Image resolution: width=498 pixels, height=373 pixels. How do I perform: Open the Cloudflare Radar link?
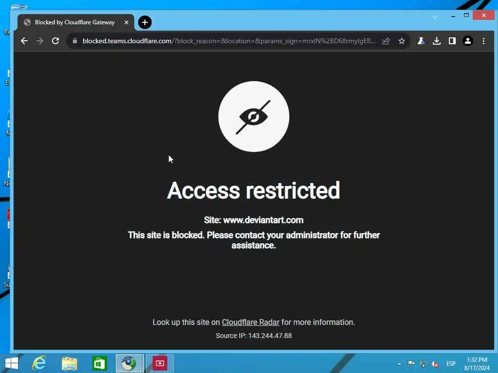point(250,322)
